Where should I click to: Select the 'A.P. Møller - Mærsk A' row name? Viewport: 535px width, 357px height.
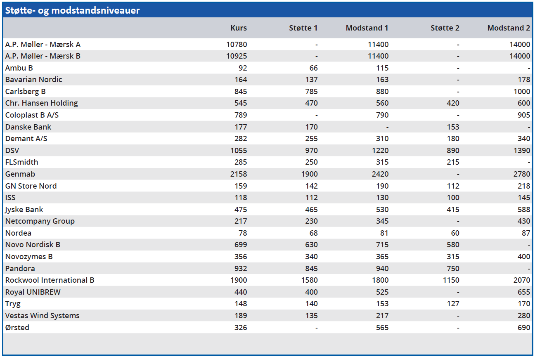[x=43, y=44]
